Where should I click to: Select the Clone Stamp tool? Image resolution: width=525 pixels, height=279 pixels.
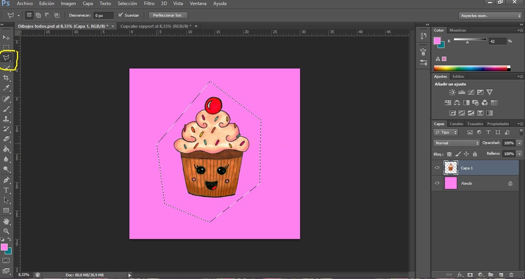pos(6,119)
